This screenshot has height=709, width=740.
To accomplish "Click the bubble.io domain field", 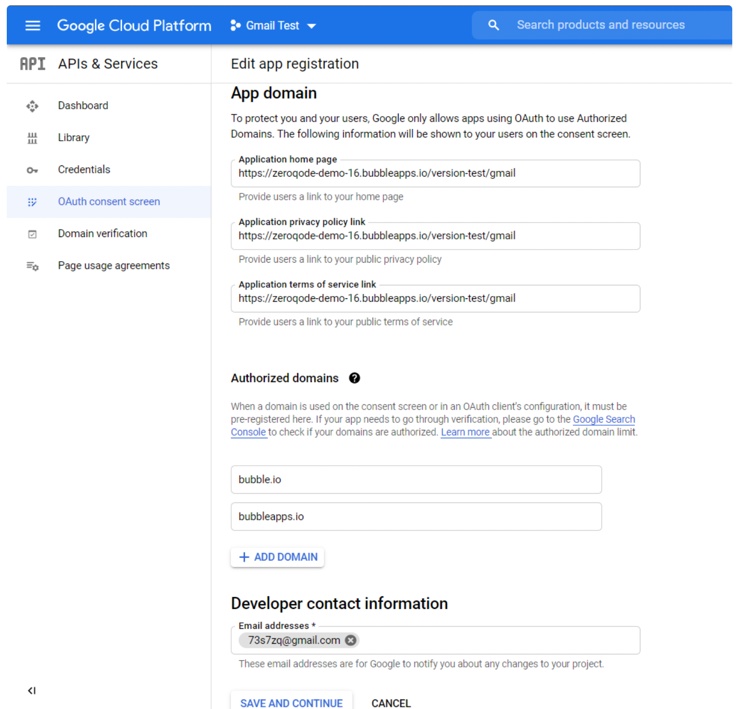I will point(416,480).
